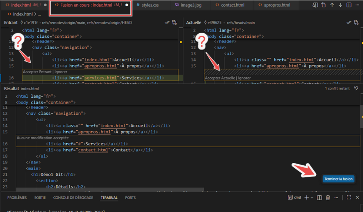The image size is (363, 212).
Task: Accept all Actuelle changes checkmark icon
Action: [349, 23]
